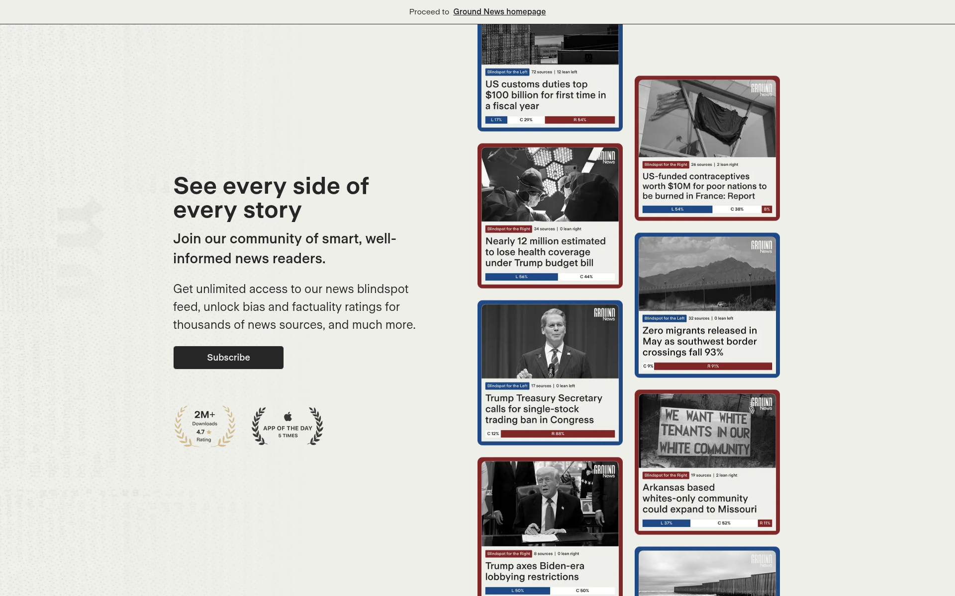
Task: Click the Ground News logo on Treasury card
Action: coord(604,314)
